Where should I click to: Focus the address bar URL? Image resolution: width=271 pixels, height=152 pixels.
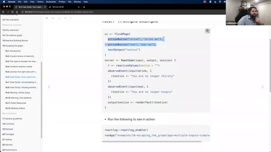[x=59, y=12]
